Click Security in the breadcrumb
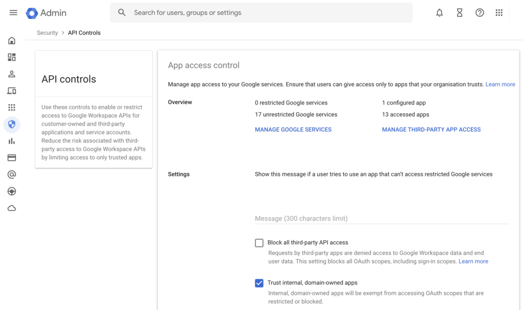 coord(47,33)
